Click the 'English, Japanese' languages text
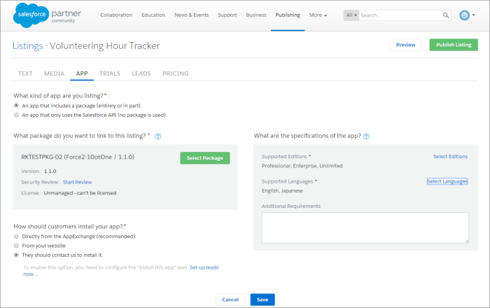 (283, 191)
